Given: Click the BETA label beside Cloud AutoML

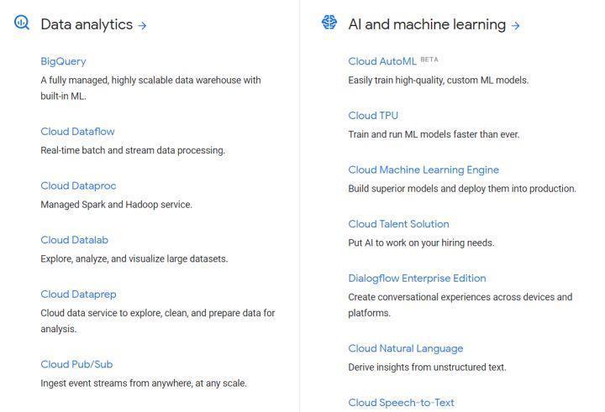Looking at the screenshot, I should [429, 60].
